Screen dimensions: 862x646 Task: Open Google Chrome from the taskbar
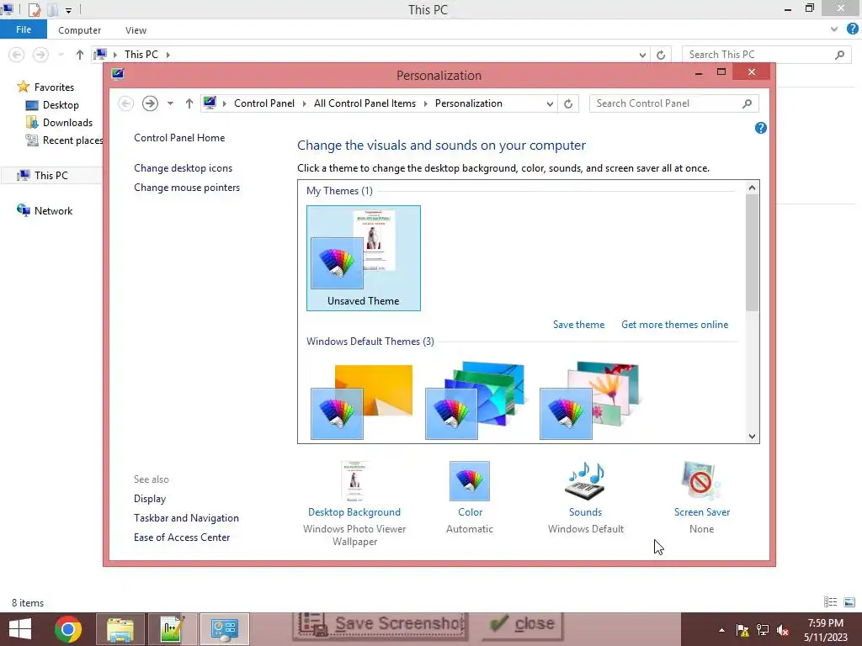click(68, 629)
